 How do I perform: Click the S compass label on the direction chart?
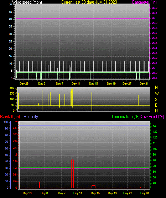point(156,100)
